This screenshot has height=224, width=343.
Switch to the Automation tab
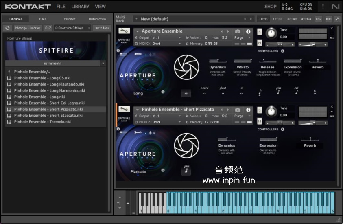pos(97,19)
